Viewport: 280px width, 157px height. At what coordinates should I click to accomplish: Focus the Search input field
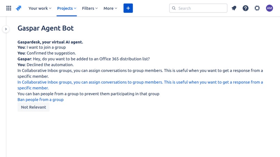(198, 8)
